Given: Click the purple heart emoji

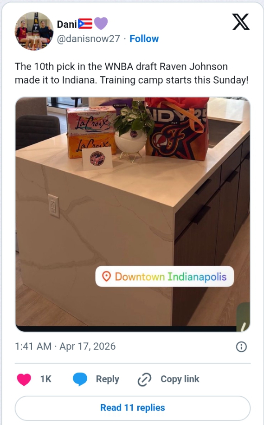Looking at the screenshot, I should click(x=101, y=23).
